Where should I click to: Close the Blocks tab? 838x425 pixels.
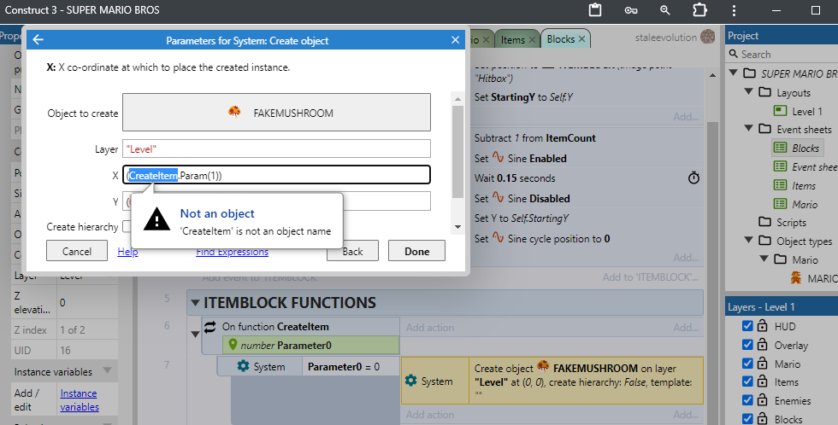point(581,39)
